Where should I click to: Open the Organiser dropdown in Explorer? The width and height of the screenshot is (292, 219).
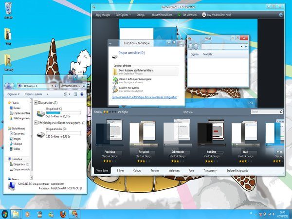click(x=13, y=94)
